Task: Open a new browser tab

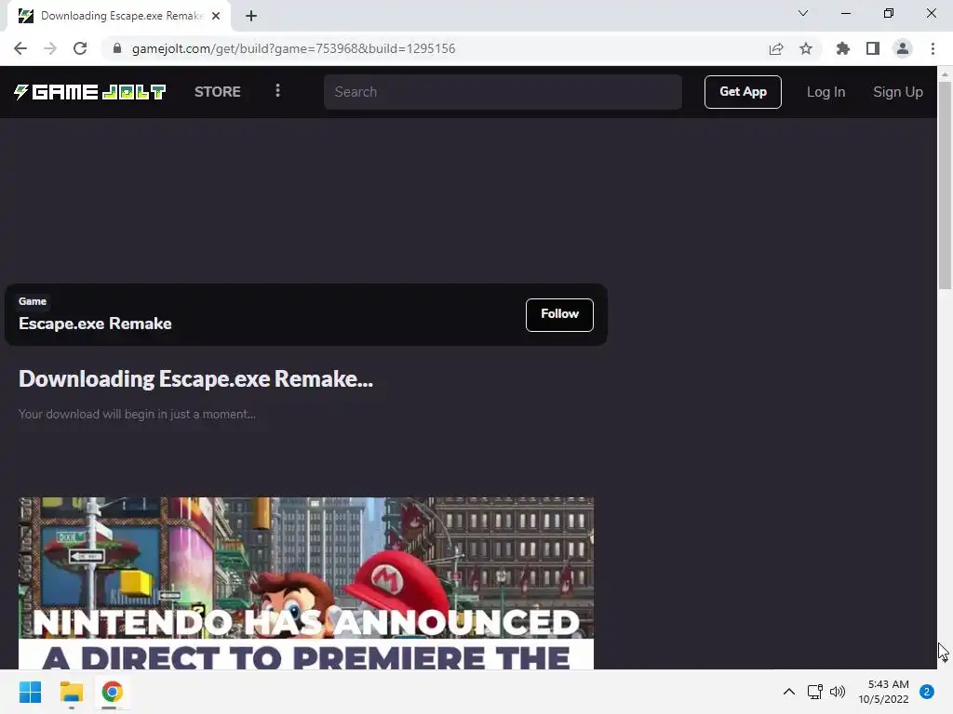Action: tap(251, 16)
